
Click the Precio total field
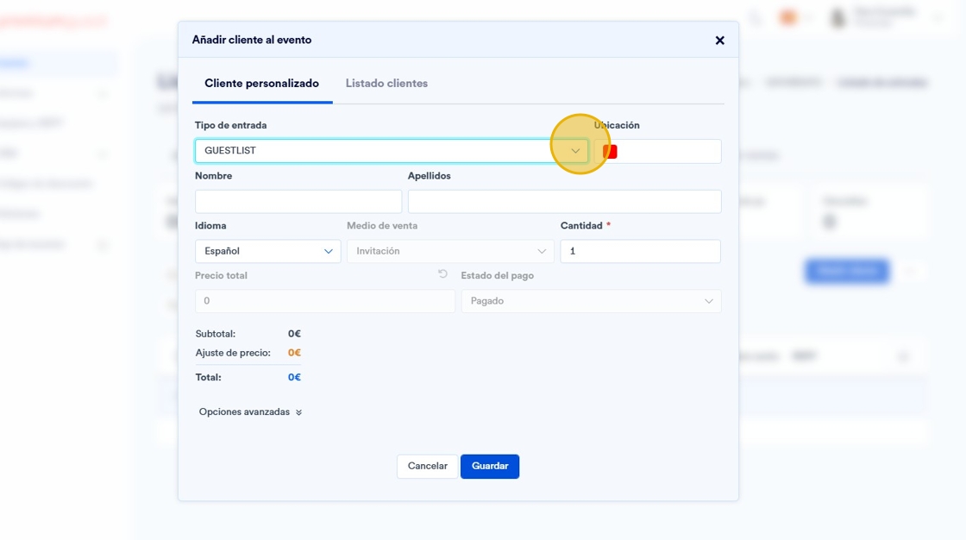tap(324, 301)
